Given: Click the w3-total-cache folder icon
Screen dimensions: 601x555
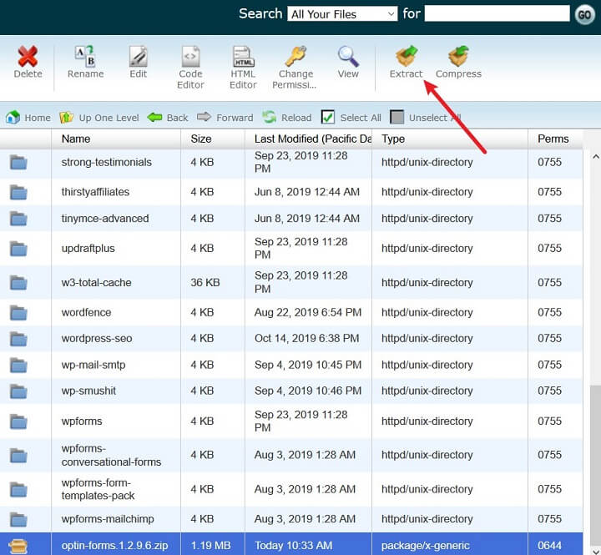Looking at the screenshot, I should click(18, 282).
